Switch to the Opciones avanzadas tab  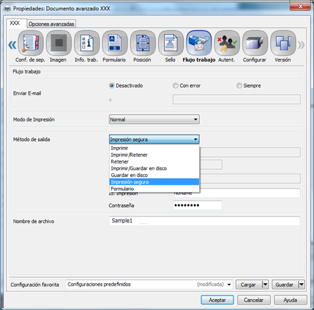point(51,24)
